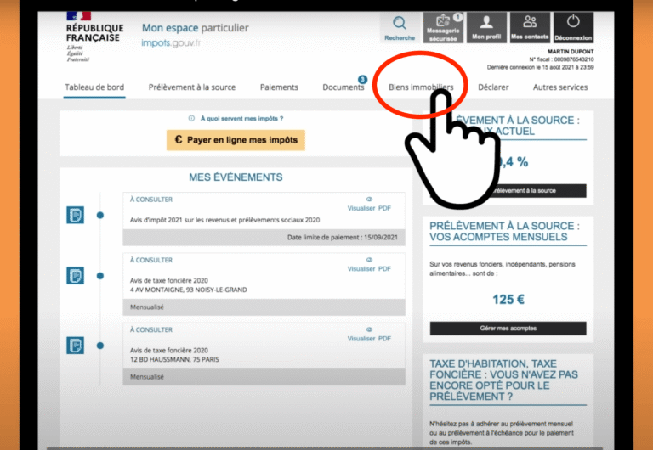This screenshot has height=450, width=653.
Task: Open the Documents menu
Action: [x=344, y=87]
